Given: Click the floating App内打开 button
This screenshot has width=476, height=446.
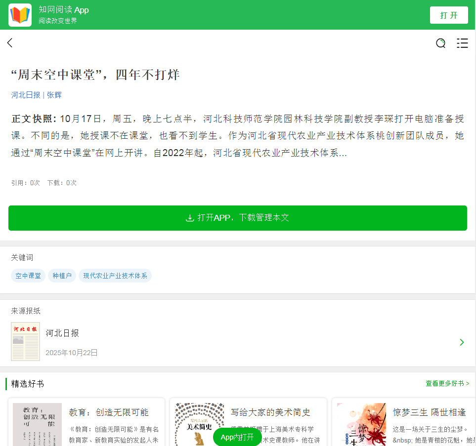Looking at the screenshot, I should click(237, 437).
